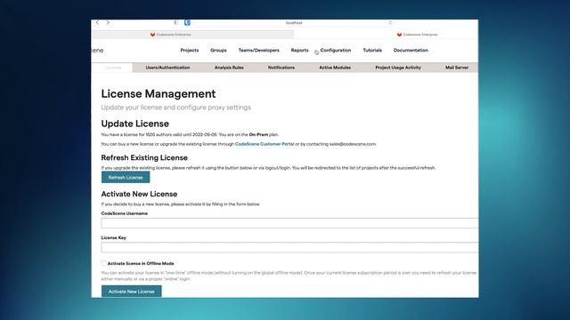
Task: Click the Refresh Existing License heading
Action: click(x=144, y=158)
